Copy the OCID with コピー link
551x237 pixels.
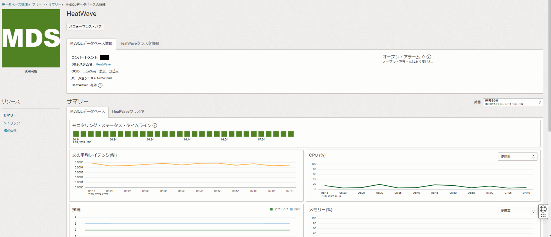(114, 71)
